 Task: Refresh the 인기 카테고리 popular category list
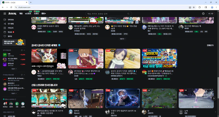22,50
